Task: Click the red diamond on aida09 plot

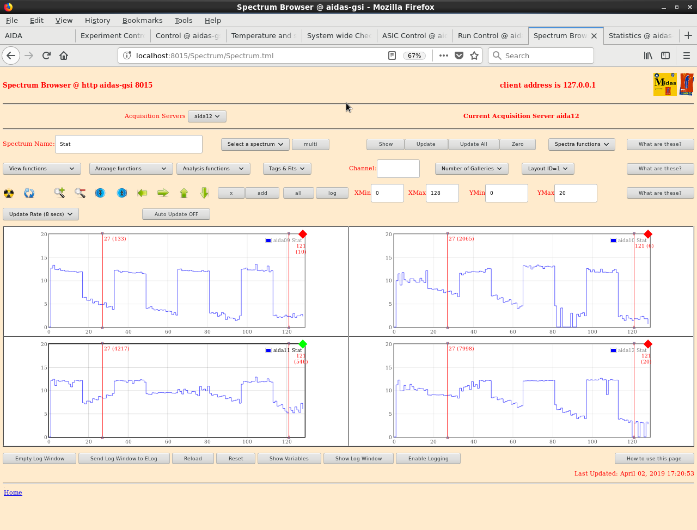Action: pyautogui.click(x=303, y=234)
